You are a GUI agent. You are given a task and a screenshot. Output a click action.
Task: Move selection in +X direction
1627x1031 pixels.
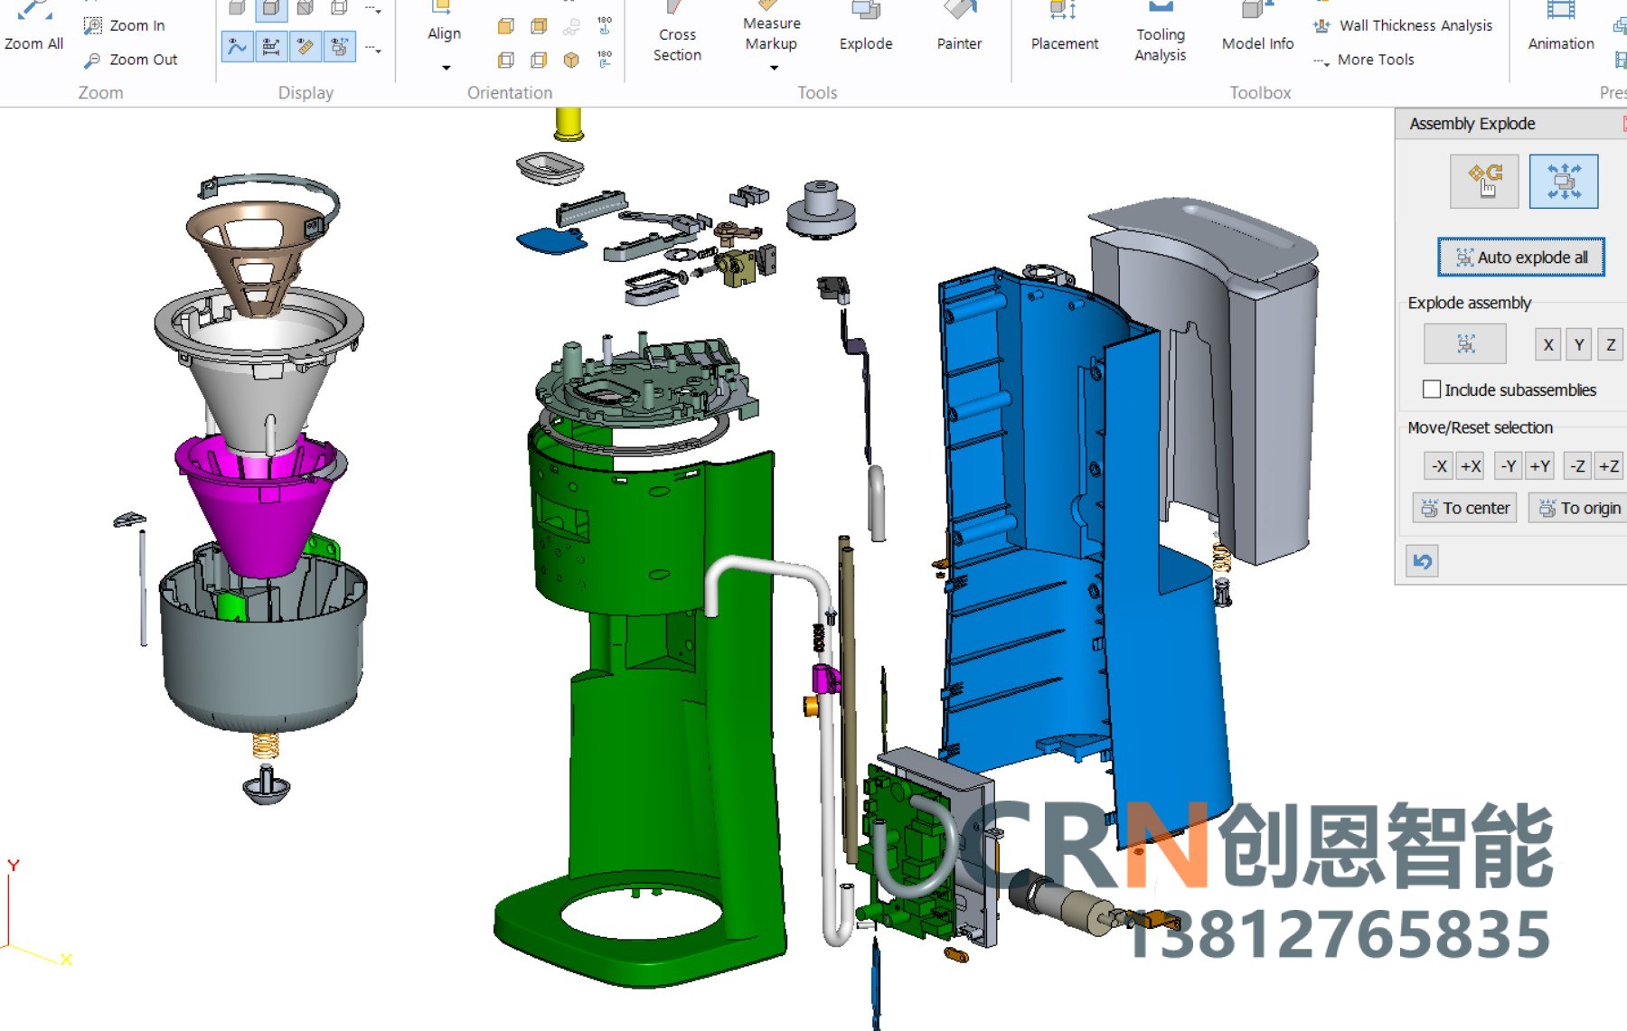[x=1471, y=466]
